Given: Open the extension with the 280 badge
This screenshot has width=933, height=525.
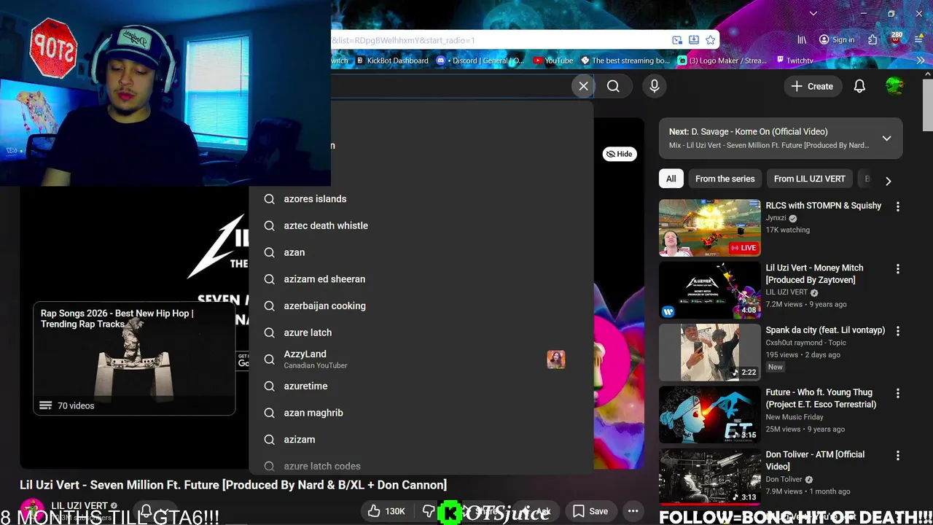Looking at the screenshot, I should pos(896,39).
